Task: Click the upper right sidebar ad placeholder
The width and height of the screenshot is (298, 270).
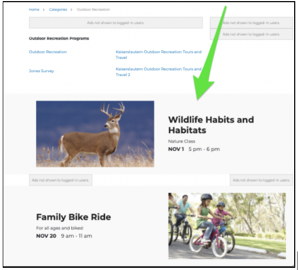Action: (x=251, y=23)
